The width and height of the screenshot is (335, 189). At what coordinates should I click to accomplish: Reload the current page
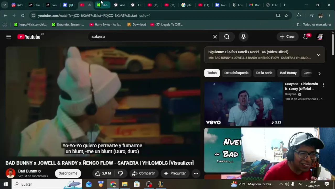tap(23, 15)
